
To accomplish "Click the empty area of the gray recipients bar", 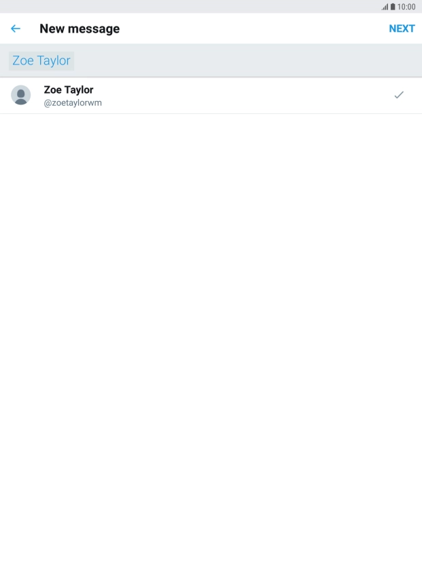I will (x=247, y=60).
